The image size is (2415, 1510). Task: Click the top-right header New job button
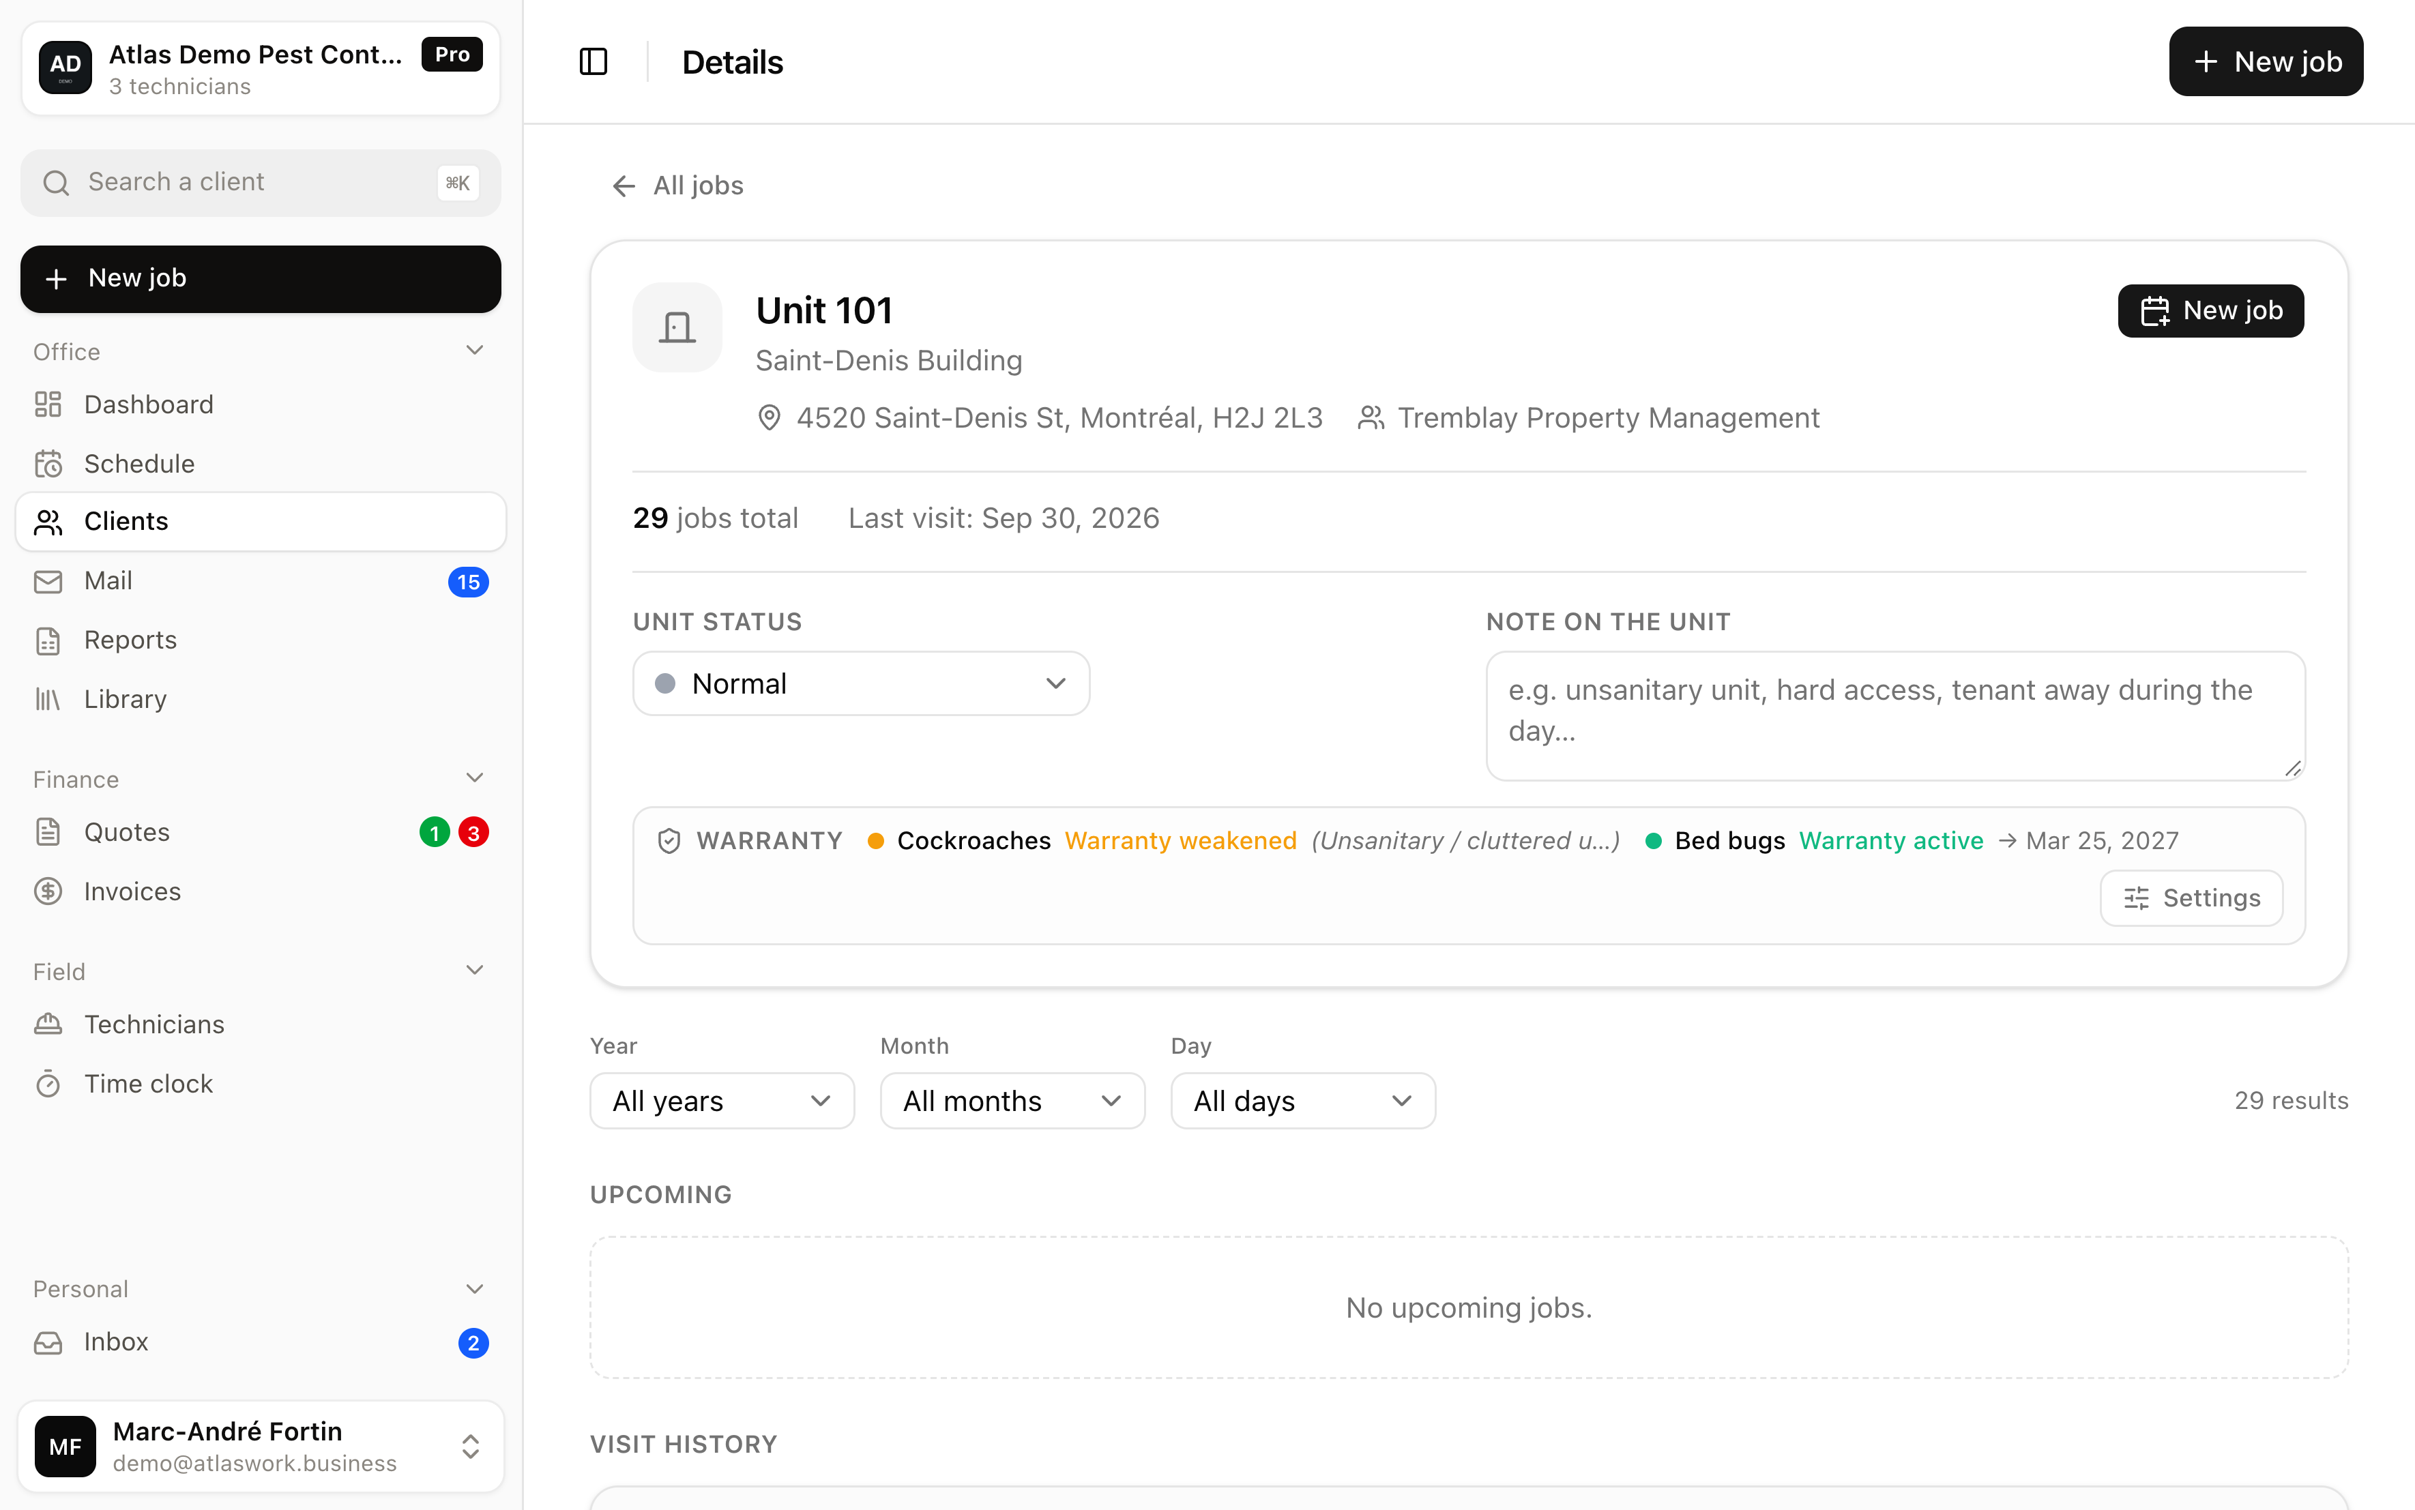tap(2266, 62)
